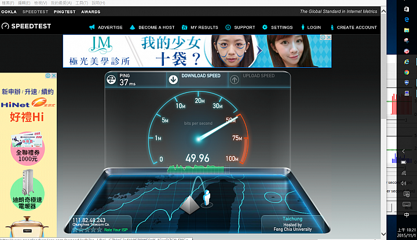The height and width of the screenshot is (240, 417).
Task: Click the Feng Chia University host text
Action: click(292, 229)
